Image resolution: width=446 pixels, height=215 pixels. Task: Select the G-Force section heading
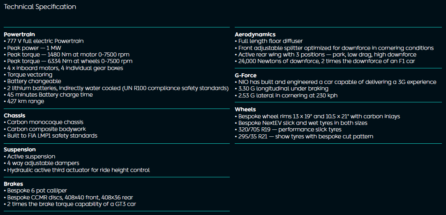(x=245, y=75)
